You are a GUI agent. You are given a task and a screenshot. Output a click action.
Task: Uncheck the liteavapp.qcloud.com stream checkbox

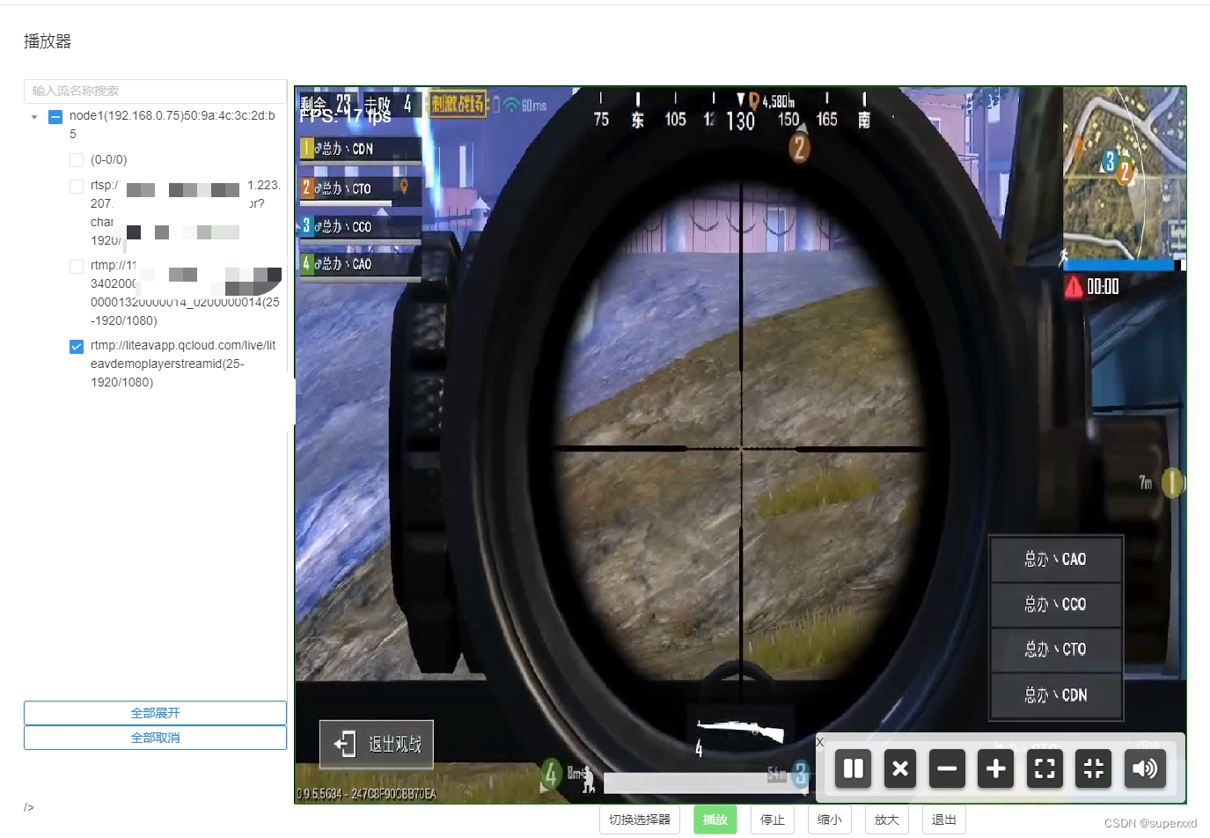[x=77, y=346]
